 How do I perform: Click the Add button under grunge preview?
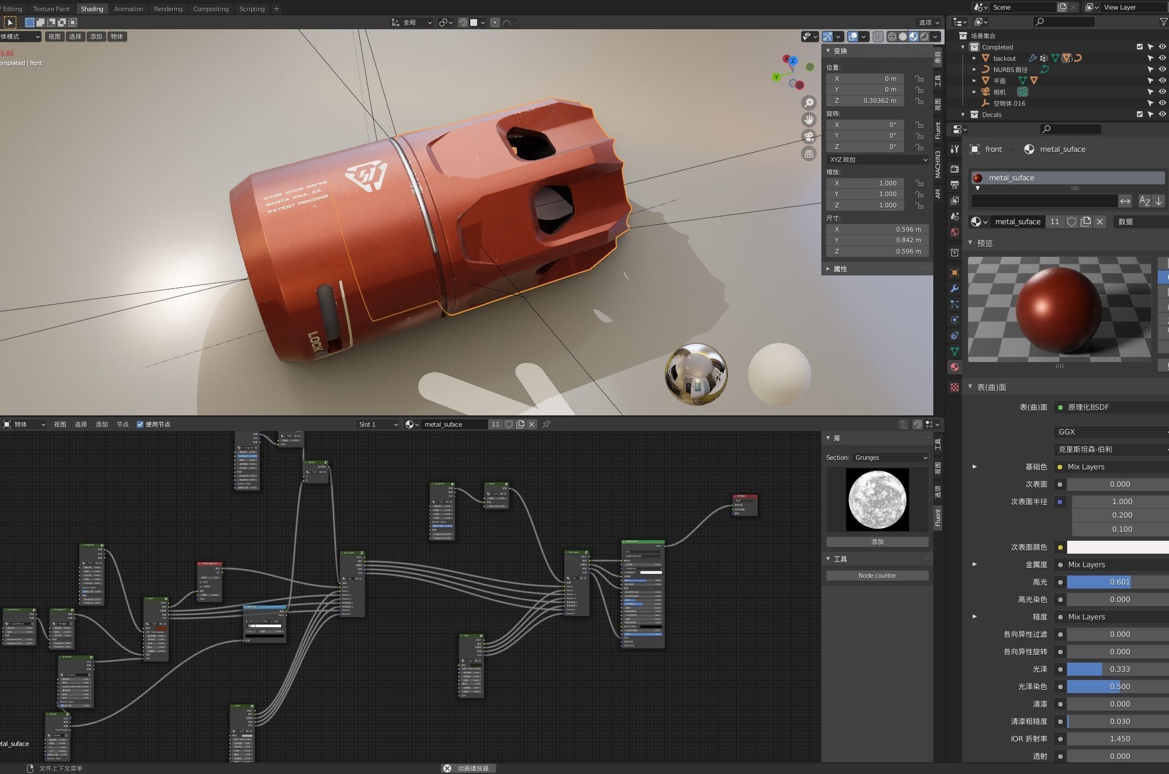pyautogui.click(x=877, y=542)
